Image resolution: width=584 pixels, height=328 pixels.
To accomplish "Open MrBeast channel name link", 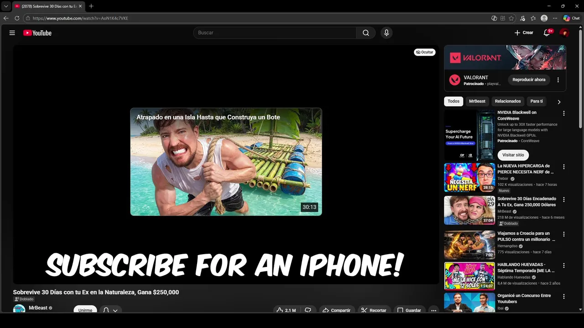I will click(x=38, y=308).
